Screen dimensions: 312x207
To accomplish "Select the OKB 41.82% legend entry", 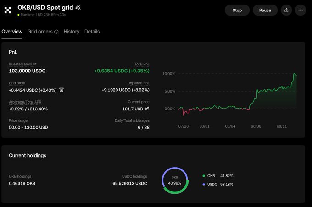I will point(217,176).
